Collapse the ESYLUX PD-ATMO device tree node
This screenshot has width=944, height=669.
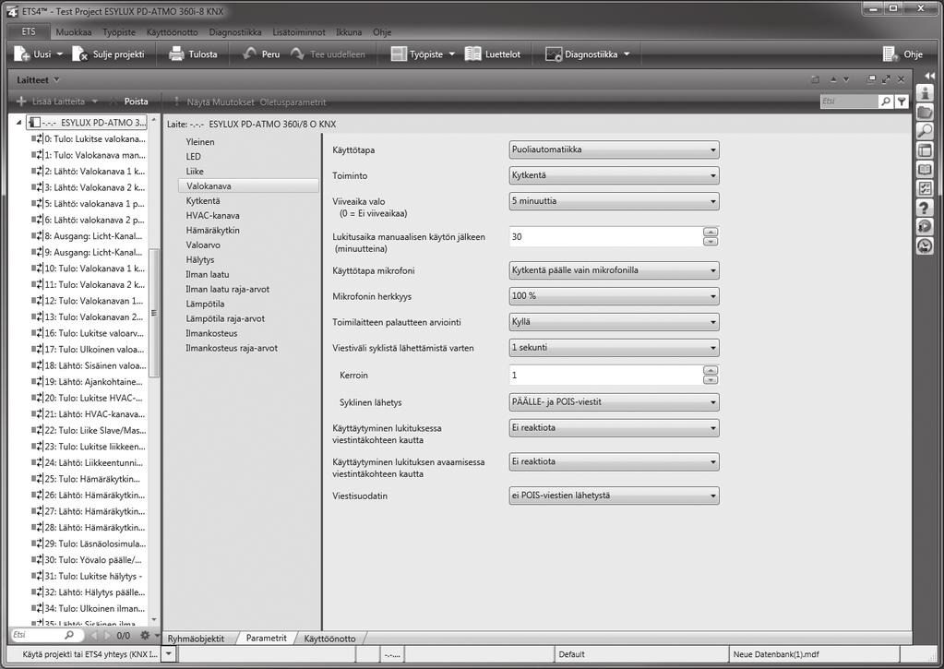tap(18, 122)
